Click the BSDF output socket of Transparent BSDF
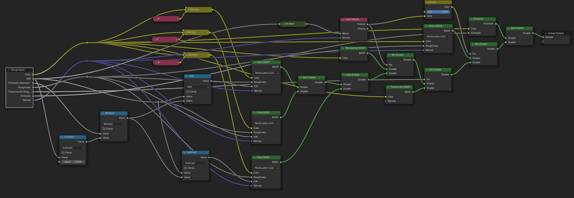This screenshot has height=198, width=574. 368,53
